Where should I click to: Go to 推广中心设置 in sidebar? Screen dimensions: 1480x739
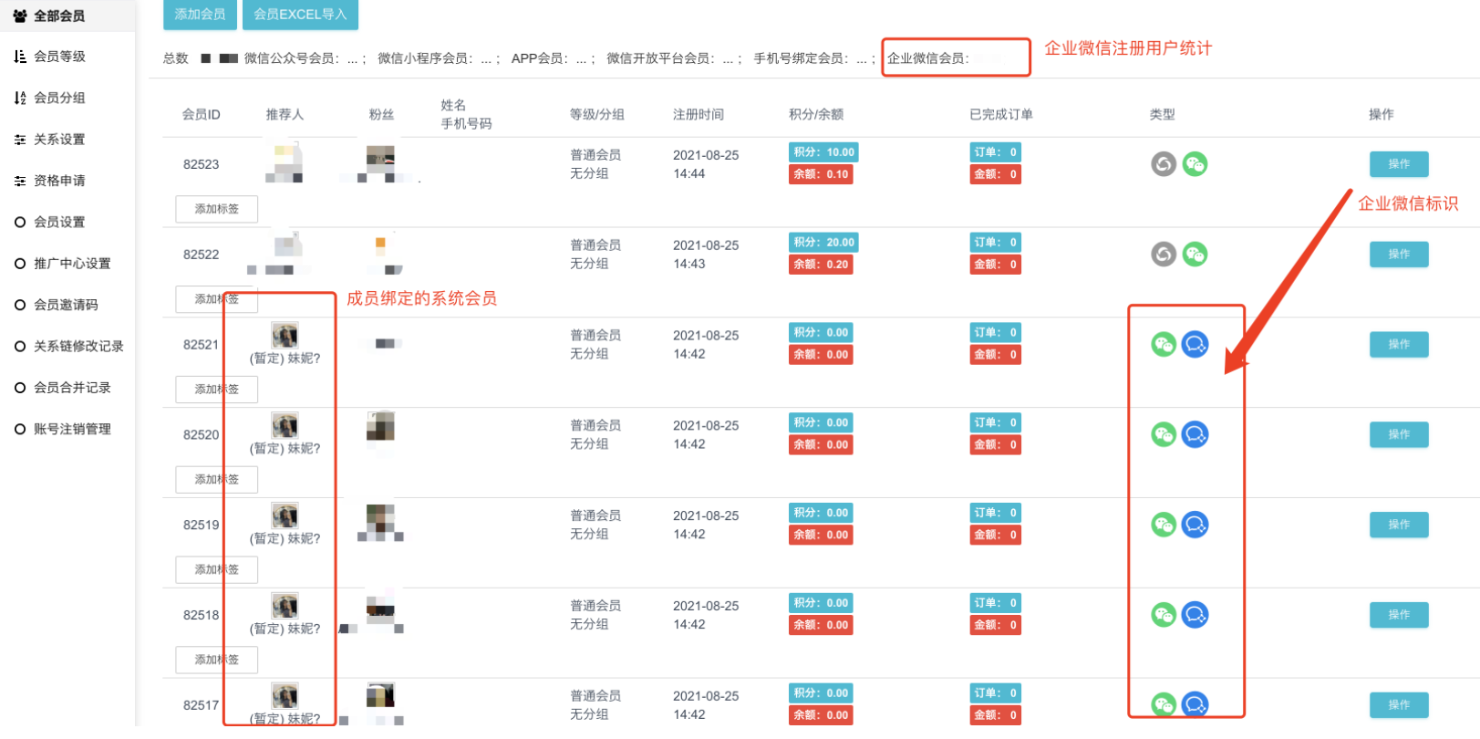coord(72,264)
